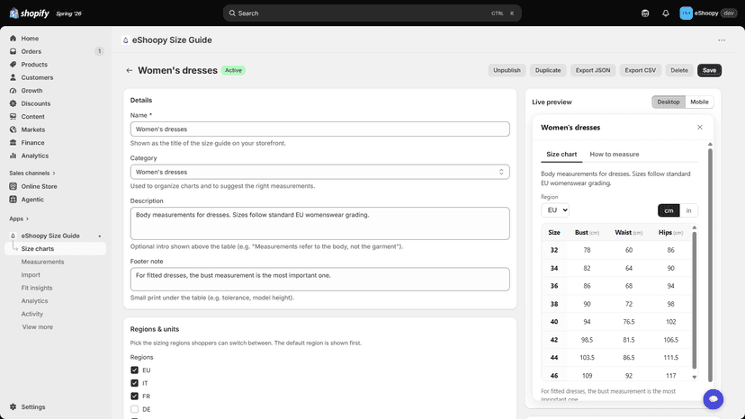Uncheck the IT region checkbox
The height and width of the screenshot is (419, 745).
(x=134, y=383)
